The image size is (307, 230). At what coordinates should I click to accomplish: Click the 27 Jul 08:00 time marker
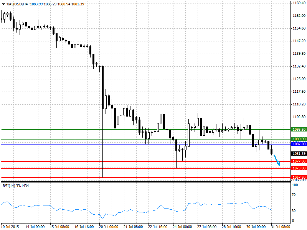point(207,227)
